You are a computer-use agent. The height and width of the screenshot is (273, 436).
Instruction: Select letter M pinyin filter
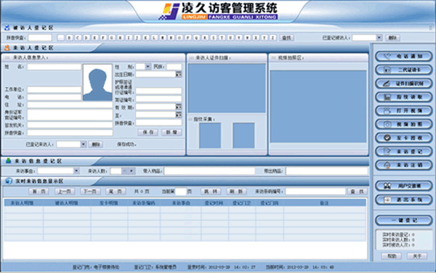pos(162,38)
